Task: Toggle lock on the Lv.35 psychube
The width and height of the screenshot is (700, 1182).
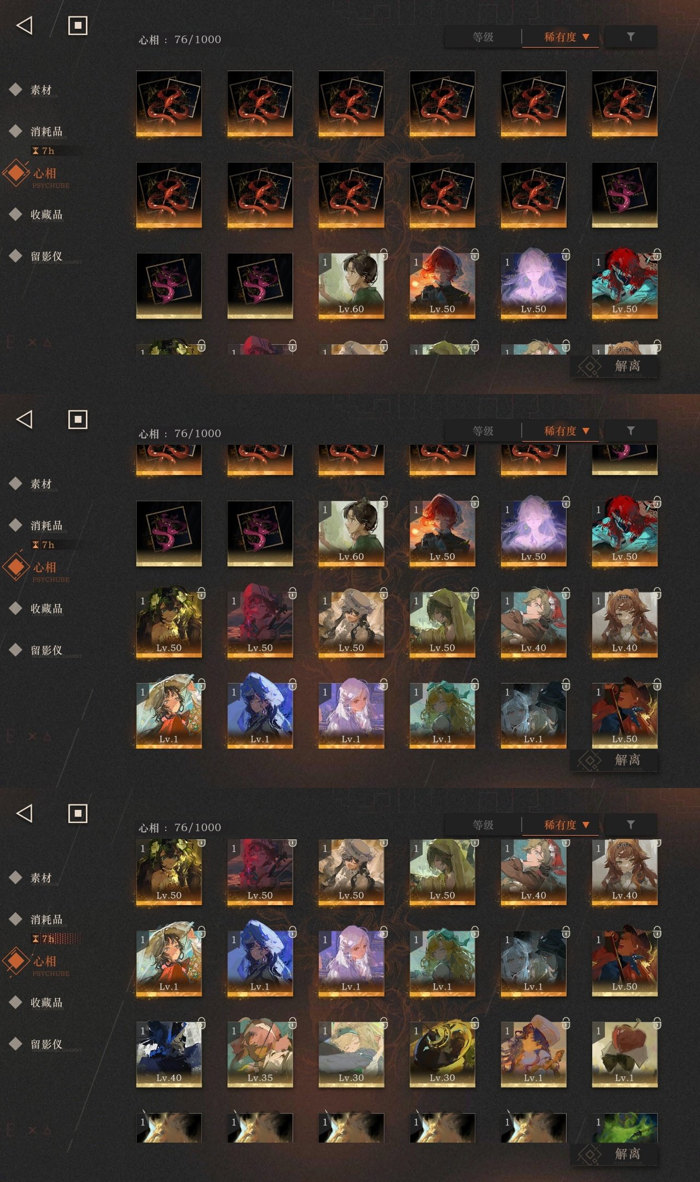Action: (293, 1023)
